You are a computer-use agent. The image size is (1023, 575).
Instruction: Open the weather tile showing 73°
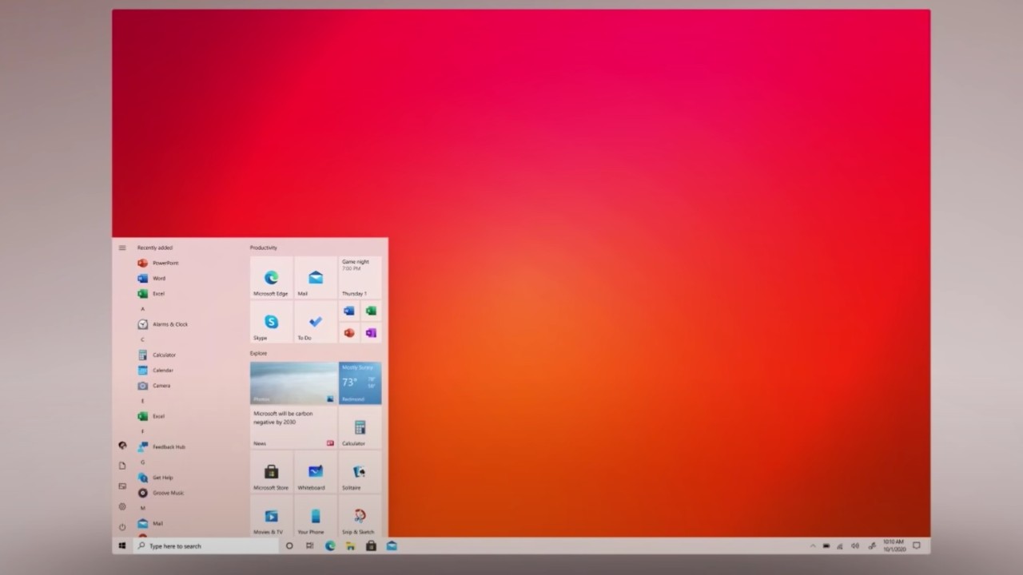360,383
